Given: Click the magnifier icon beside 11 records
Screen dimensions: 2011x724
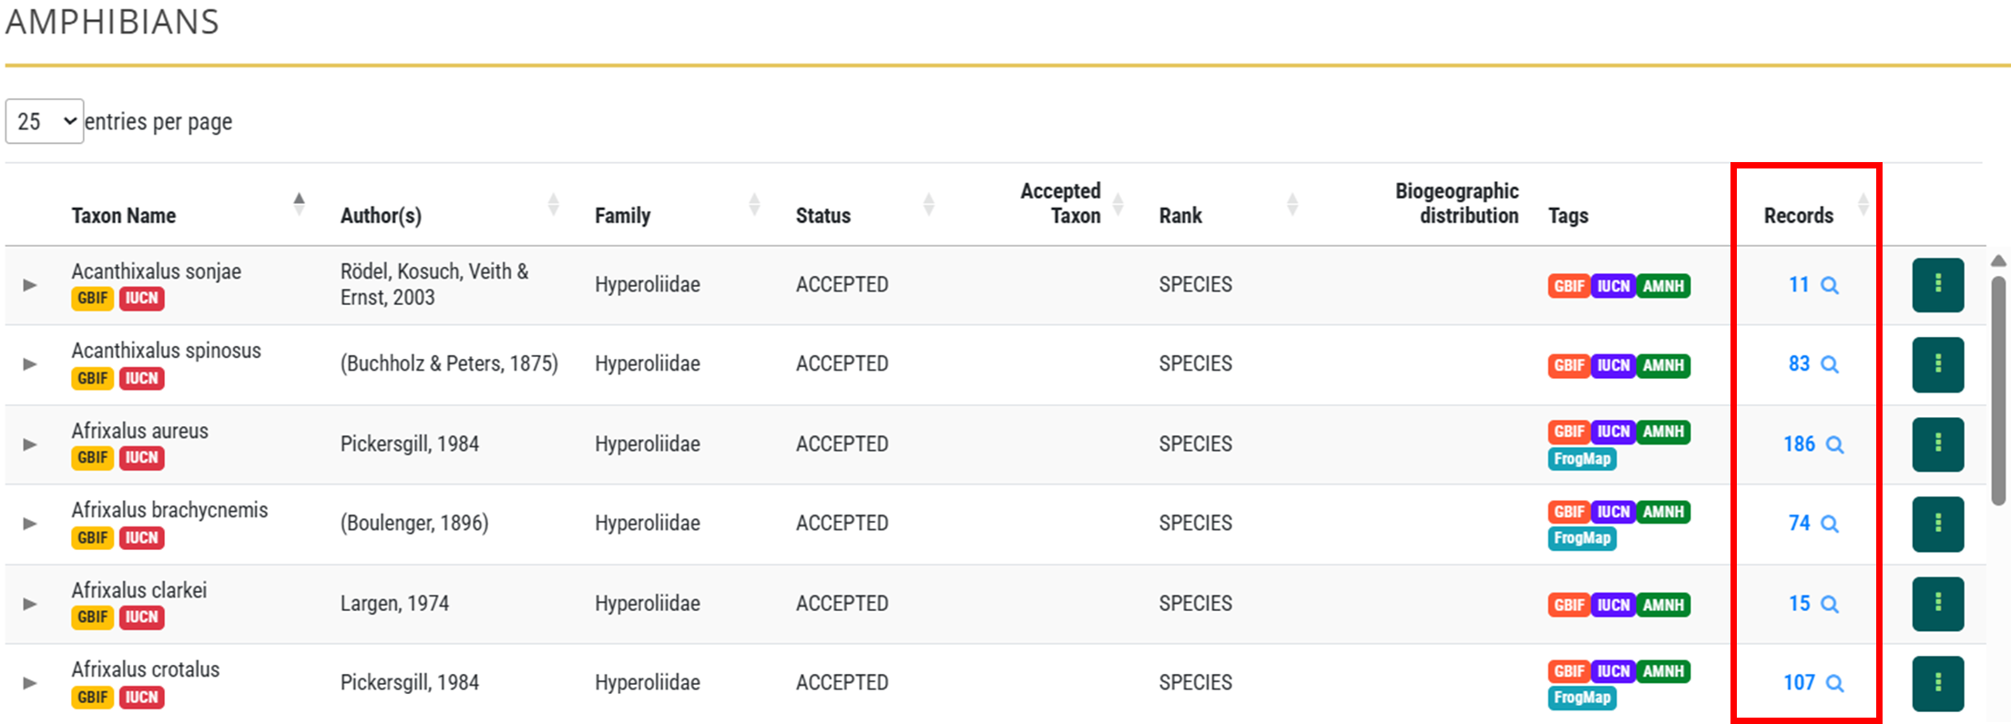Looking at the screenshot, I should coord(1829,286).
